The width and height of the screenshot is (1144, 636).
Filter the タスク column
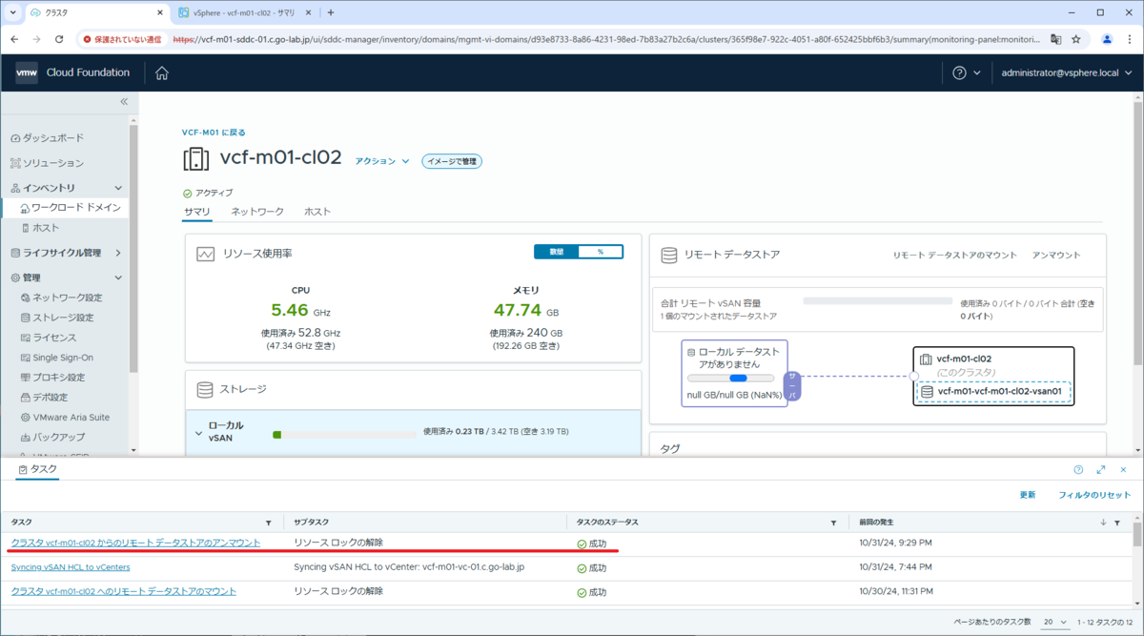click(x=269, y=523)
